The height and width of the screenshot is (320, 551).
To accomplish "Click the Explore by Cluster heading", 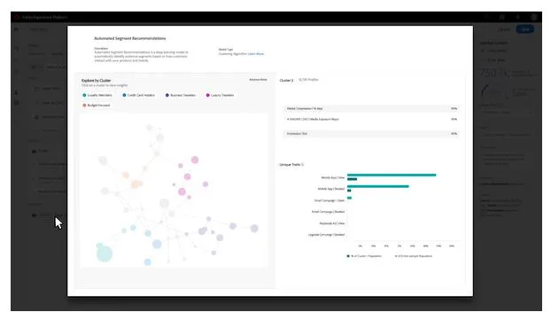I will [x=96, y=81].
